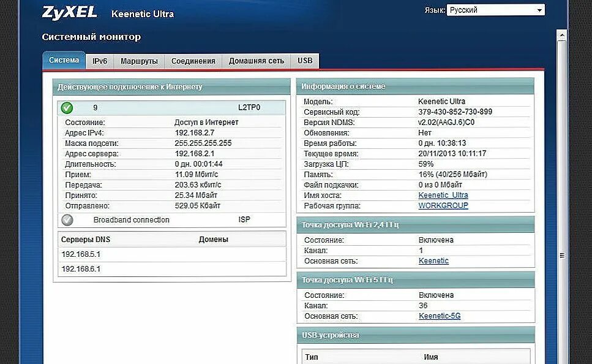The width and height of the screenshot is (592, 364).
Task: Click the USB-устройства panel header
Action: (415, 335)
